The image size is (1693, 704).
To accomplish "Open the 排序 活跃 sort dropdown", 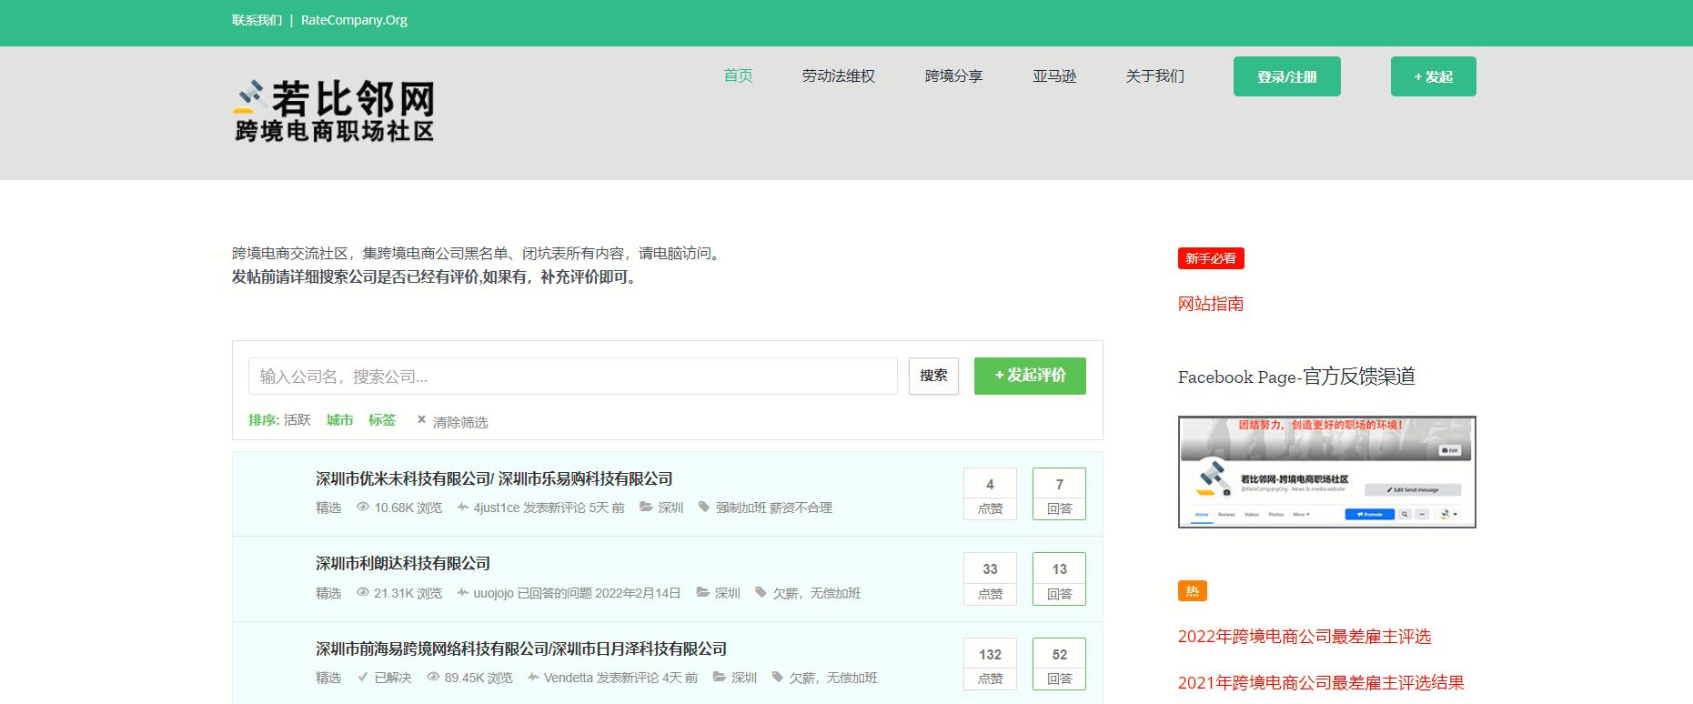I will [x=279, y=419].
